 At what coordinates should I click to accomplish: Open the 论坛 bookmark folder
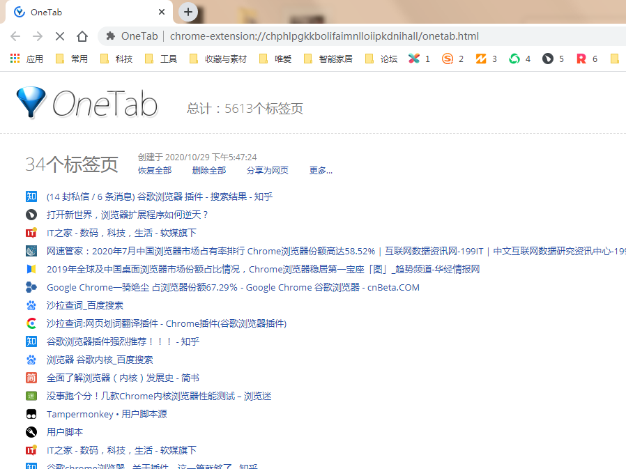[x=381, y=59]
